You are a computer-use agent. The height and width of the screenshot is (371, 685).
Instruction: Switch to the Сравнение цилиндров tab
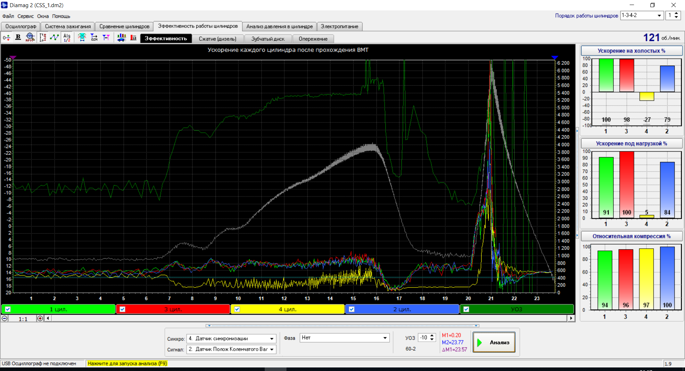[x=125, y=26]
